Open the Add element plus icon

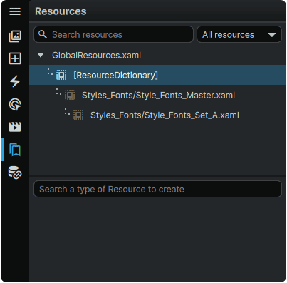pyautogui.click(x=15, y=58)
